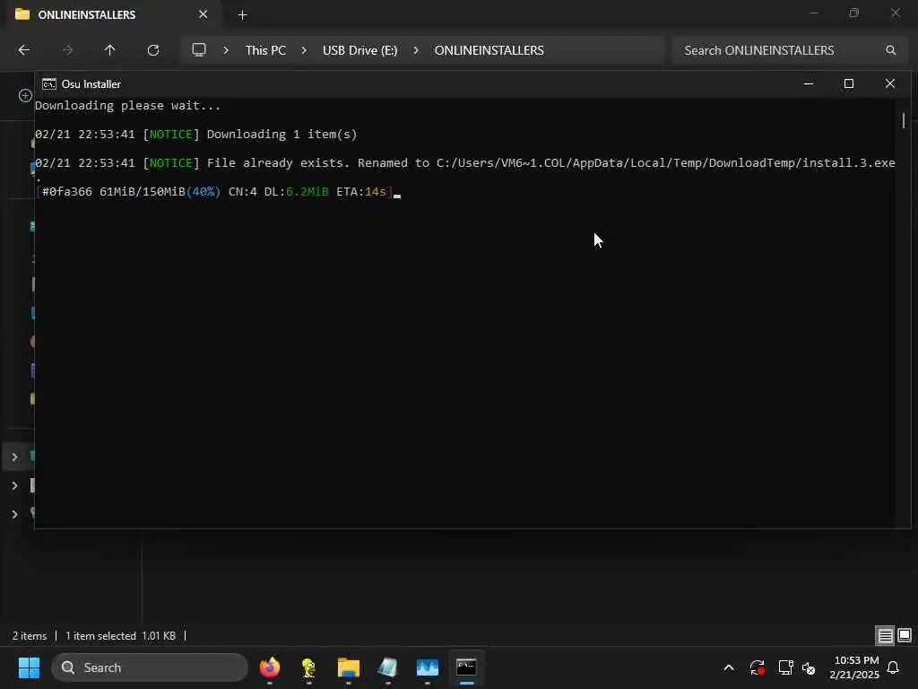Switch to console window on taskbar
The image size is (918, 689).
(x=466, y=667)
